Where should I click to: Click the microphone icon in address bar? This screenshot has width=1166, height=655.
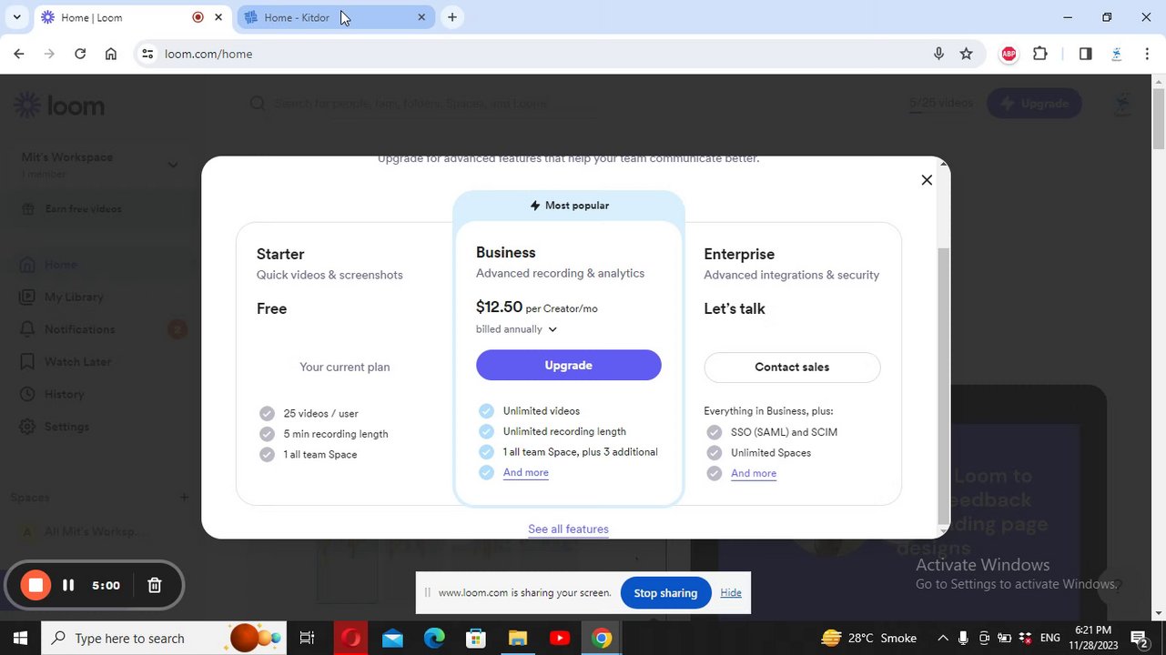[x=938, y=54]
